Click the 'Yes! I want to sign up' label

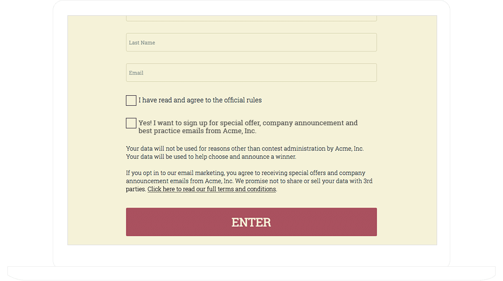(x=248, y=127)
